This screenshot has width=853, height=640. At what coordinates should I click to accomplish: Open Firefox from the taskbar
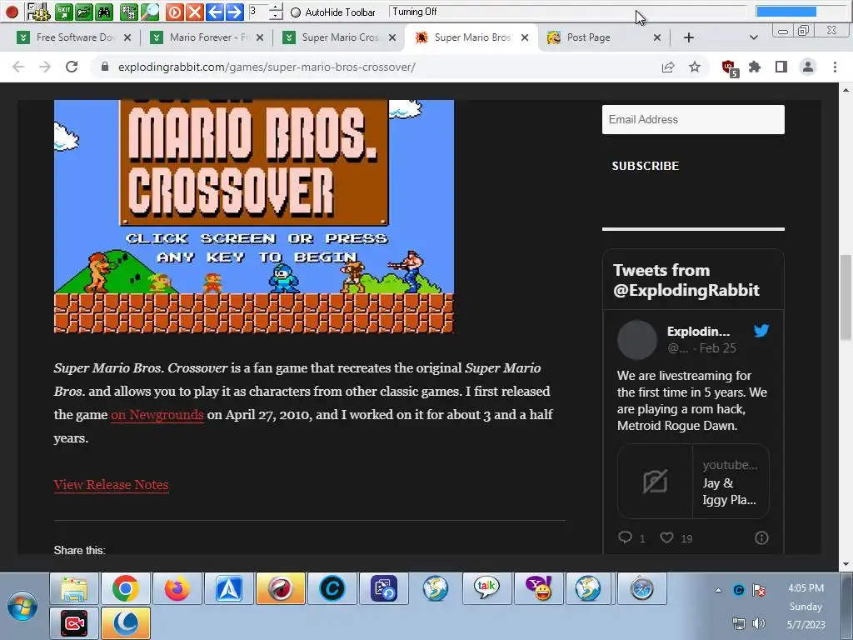coord(177,588)
